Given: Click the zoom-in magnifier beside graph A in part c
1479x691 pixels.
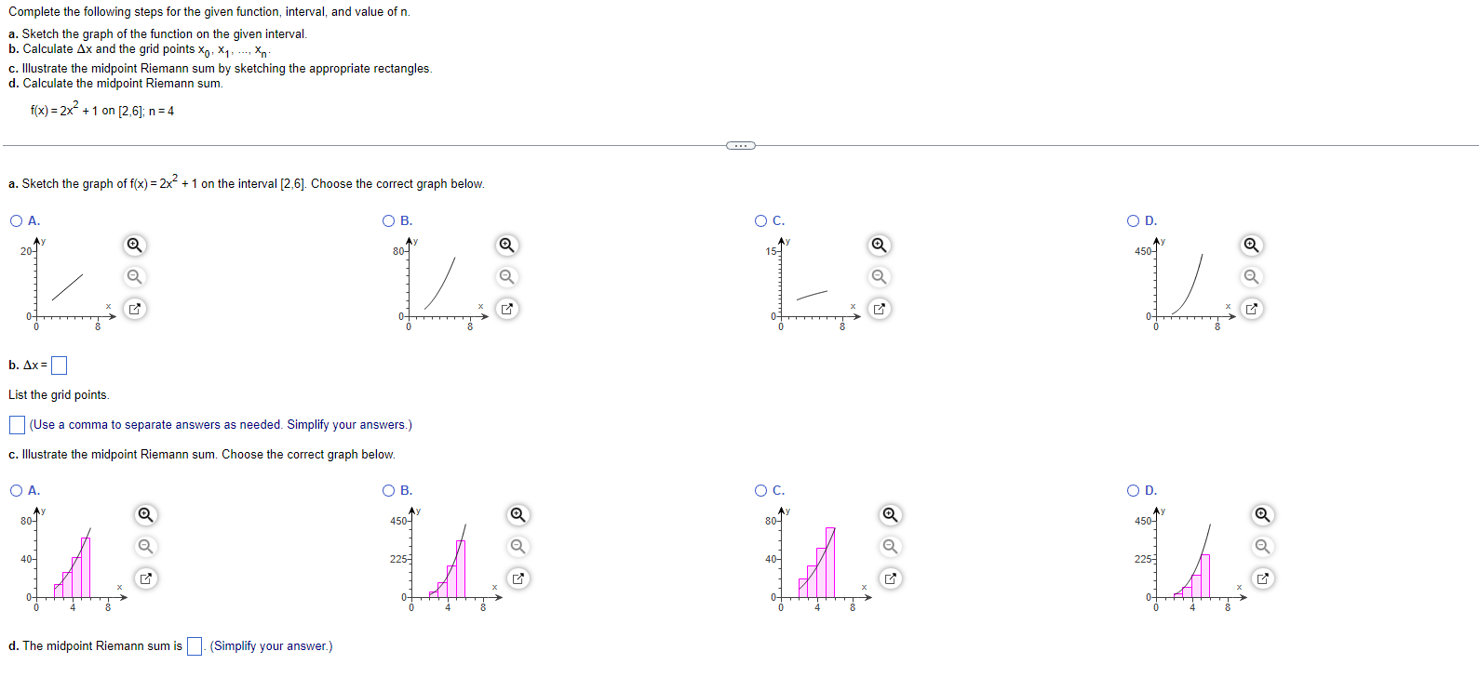Looking at the screenshot, I should pyautogui.click(x=144, y=514).
